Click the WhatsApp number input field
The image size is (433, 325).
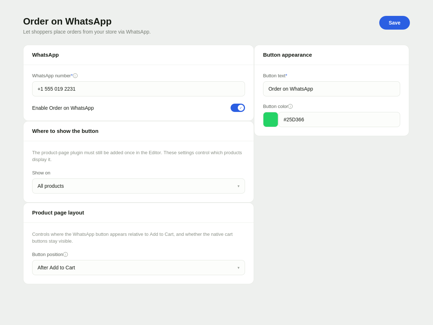point(139,89)
